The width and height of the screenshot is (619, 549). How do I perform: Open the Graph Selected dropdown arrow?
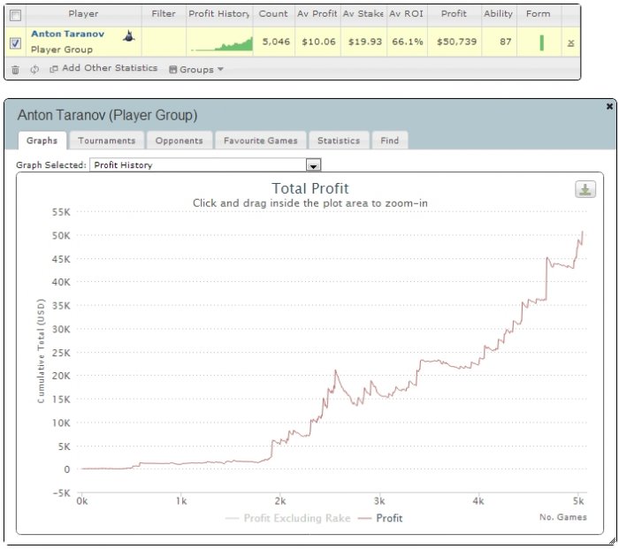pyautogui.click(x=313, y=165)
